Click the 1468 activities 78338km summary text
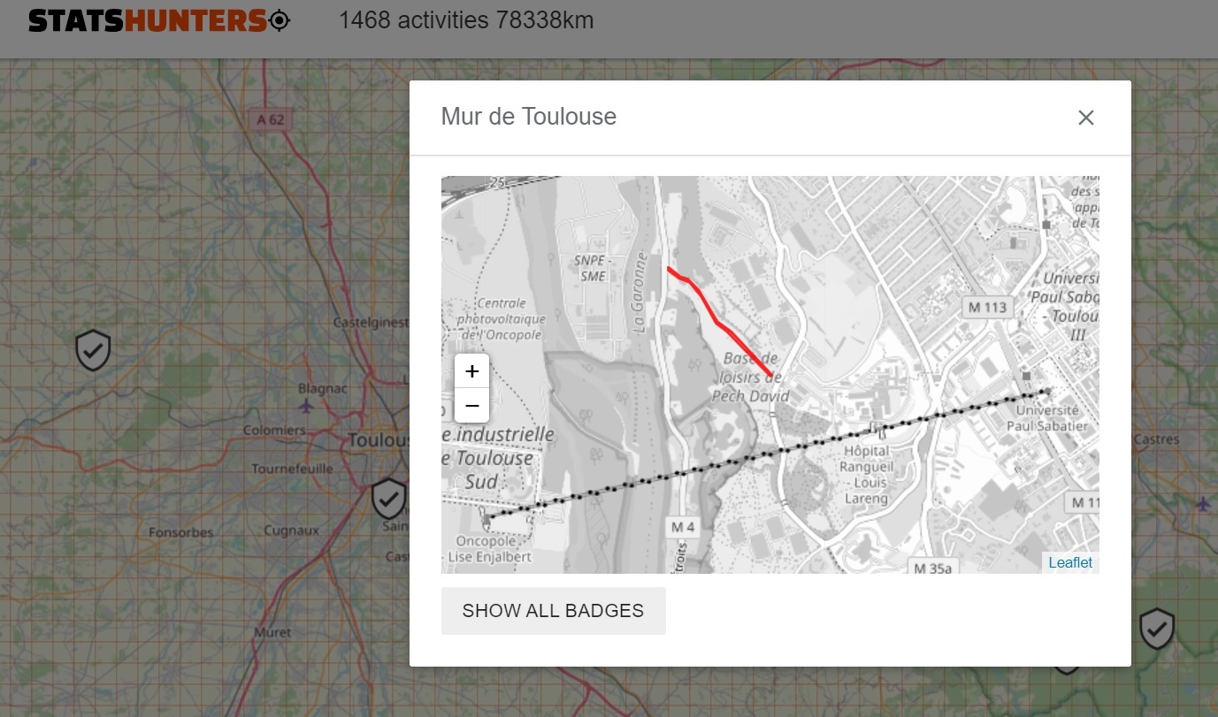Screen dimensions: 1218x717 pos(466,20)
